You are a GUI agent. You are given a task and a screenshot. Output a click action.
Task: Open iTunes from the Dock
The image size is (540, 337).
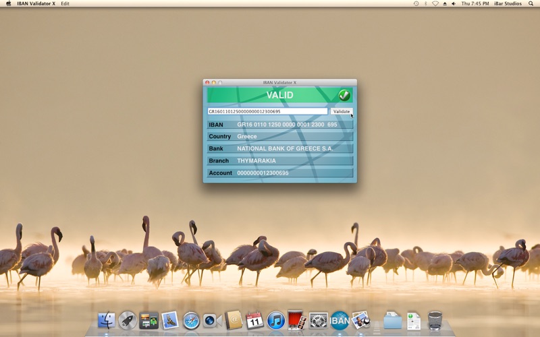pyautogui.click(x=275, y=321)
